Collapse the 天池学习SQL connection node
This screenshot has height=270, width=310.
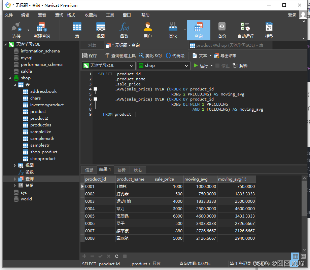5,44
